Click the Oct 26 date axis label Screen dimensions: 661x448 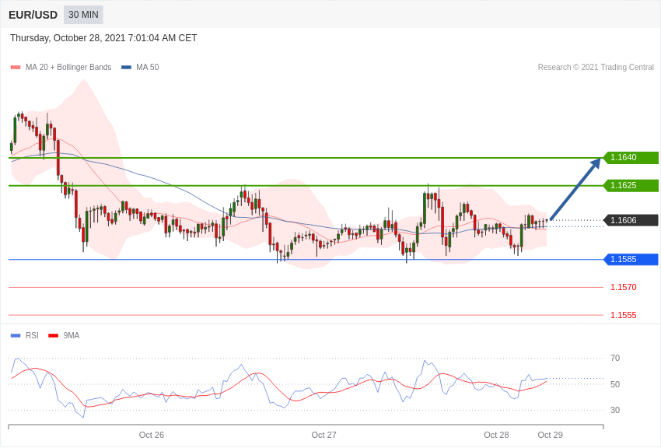152,435
